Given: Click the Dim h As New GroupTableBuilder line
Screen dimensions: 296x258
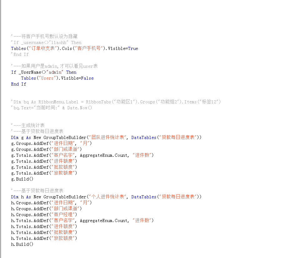Looking at the screenshot, I should point(106,197).
